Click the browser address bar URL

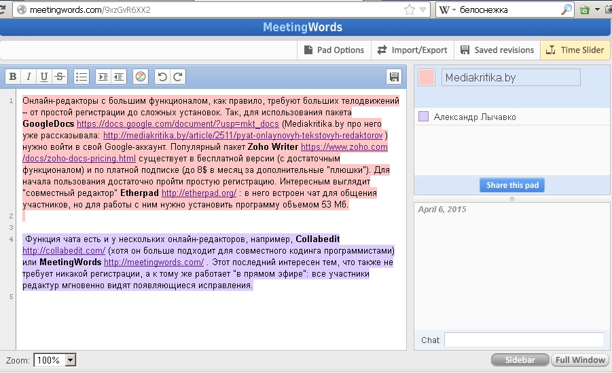[90, 9]
